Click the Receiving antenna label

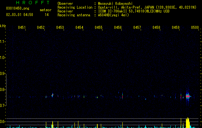click(74, 15)
